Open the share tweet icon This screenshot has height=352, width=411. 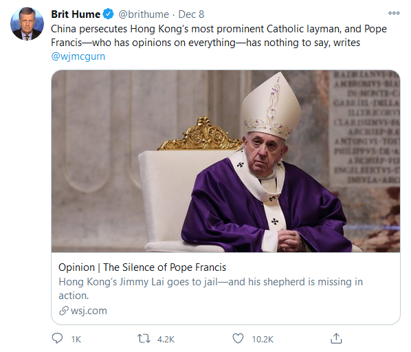(336, 338)
